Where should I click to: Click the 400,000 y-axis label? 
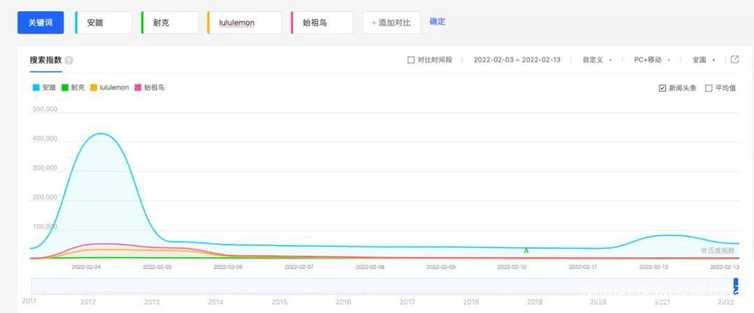pos(45,138)
